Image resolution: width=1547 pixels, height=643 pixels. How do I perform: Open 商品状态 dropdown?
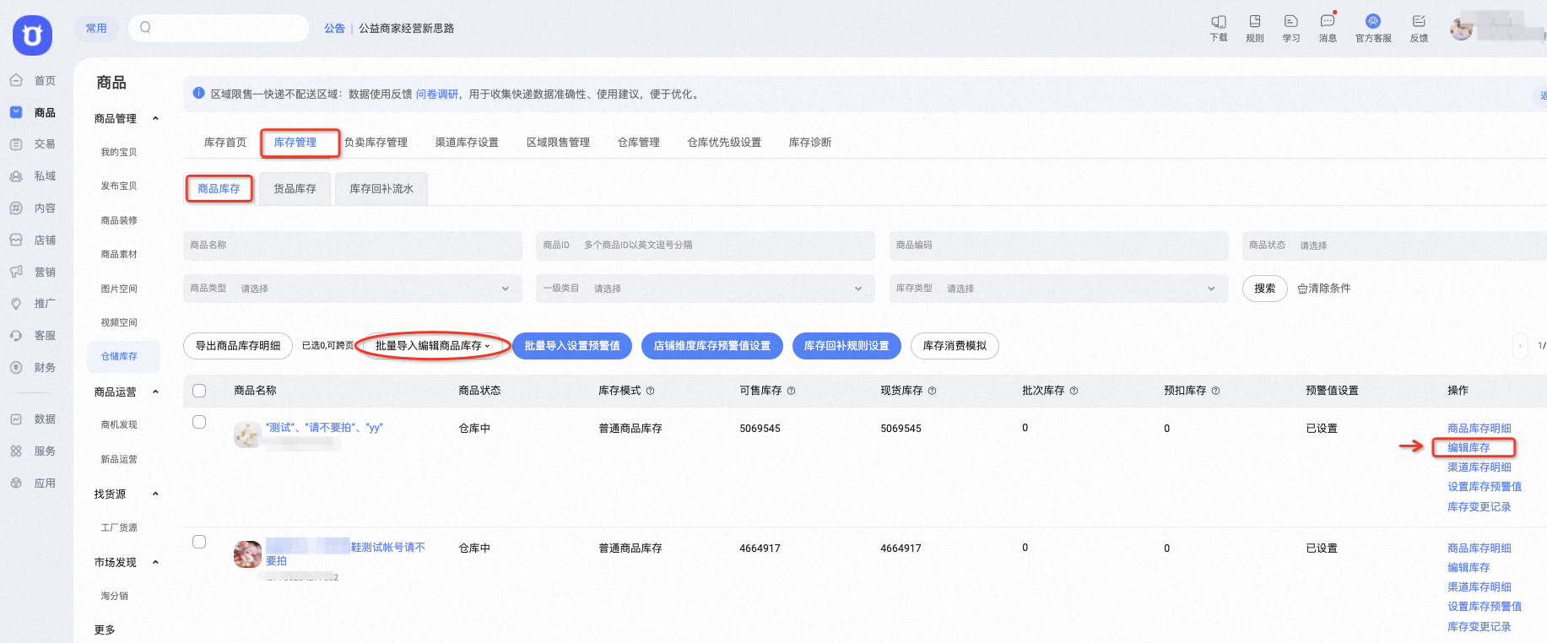tap(1394, 246)
